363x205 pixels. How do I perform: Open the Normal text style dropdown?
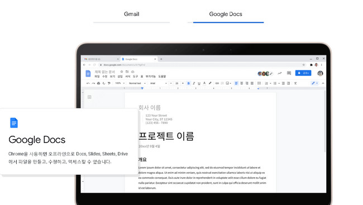(x=137, y=83)
